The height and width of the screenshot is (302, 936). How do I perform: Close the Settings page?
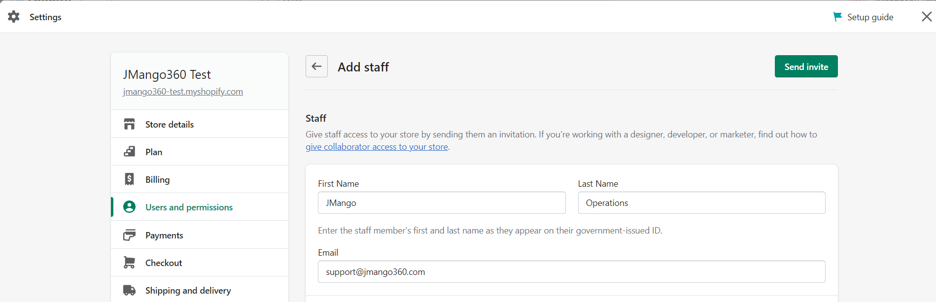[x=926, y=17]
